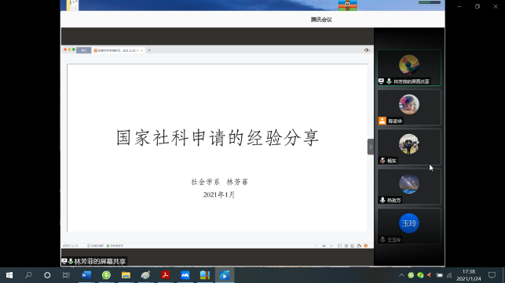Switch to the presentation document tab in WPS
This screenshot has height=283, width=505.
118,50
